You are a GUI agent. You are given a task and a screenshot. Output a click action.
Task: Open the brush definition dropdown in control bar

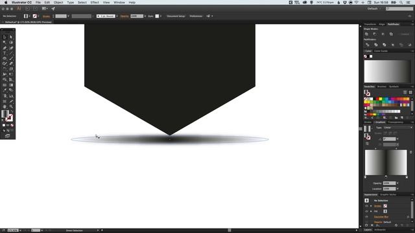(x=117, y=16)
